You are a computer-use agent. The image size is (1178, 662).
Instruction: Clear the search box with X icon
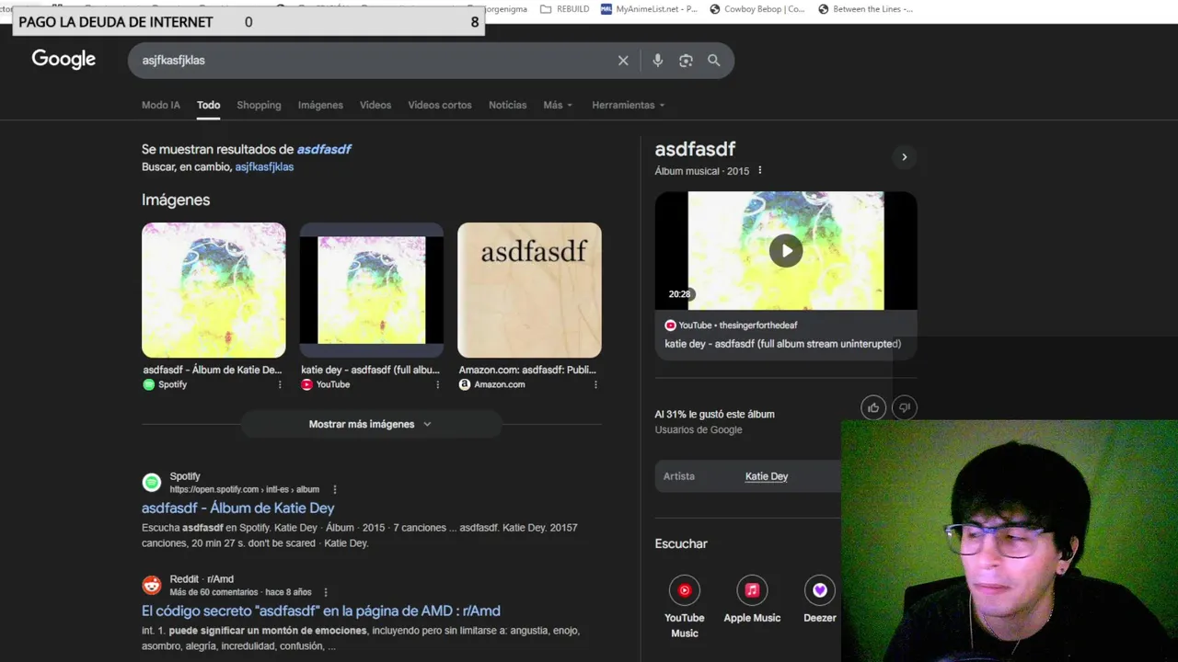pos(623,61)
